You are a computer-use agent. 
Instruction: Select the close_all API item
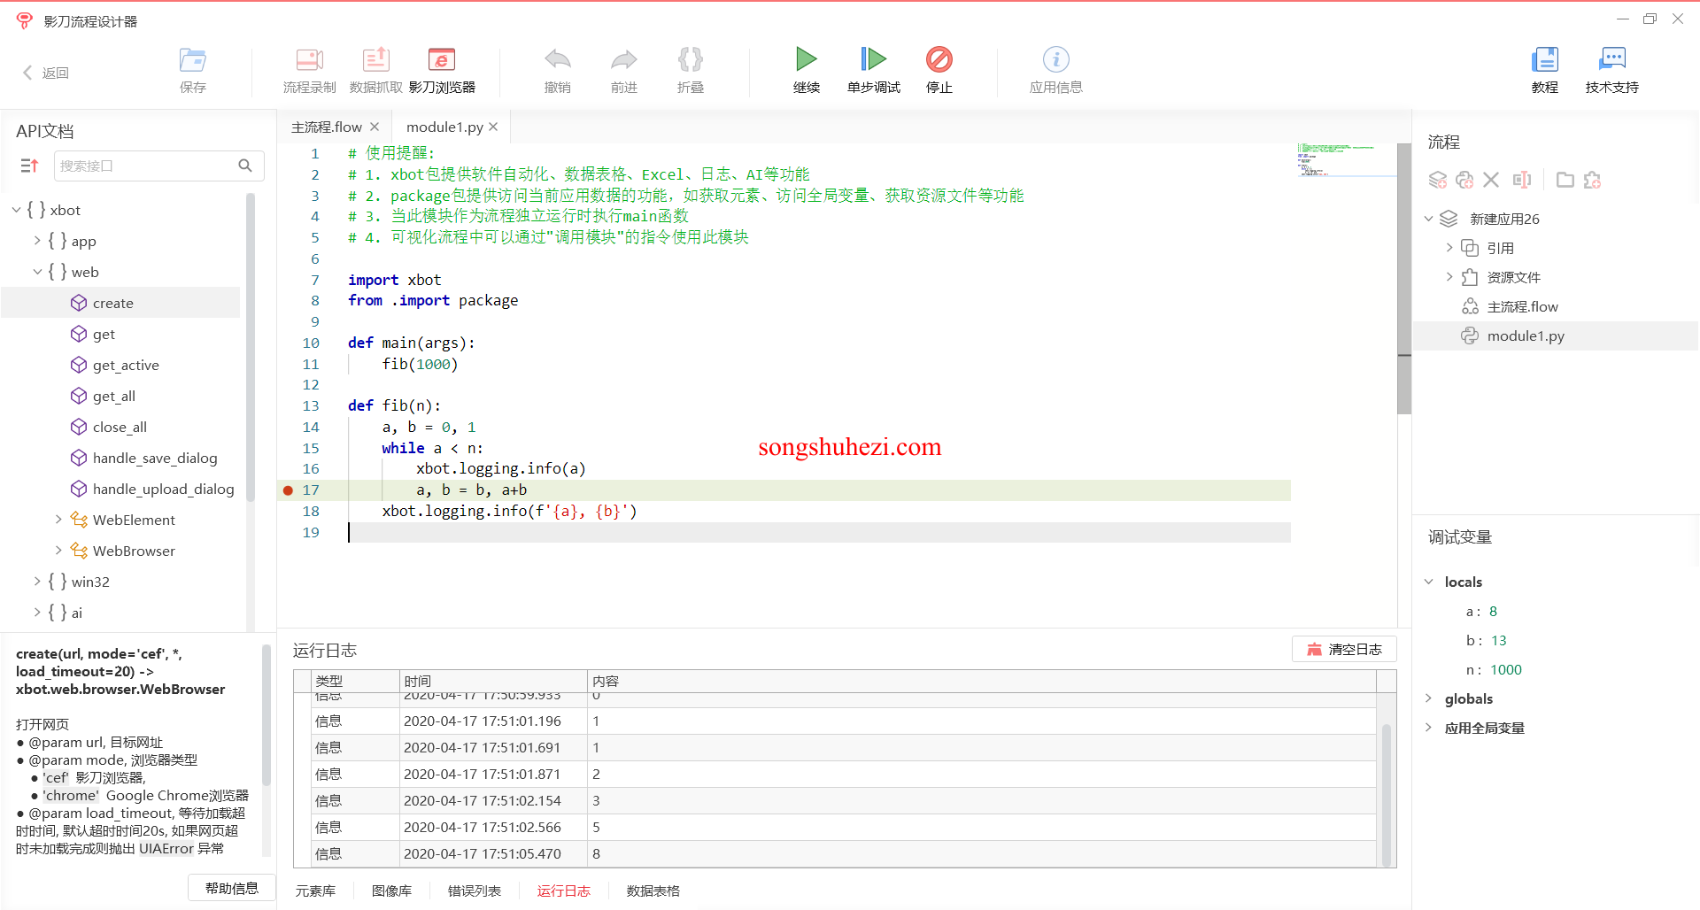[x=120, y=427]
